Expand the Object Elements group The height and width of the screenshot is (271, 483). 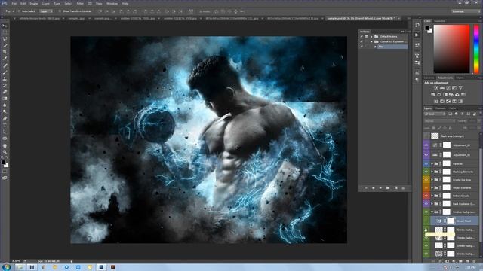[x=432, y=187]
